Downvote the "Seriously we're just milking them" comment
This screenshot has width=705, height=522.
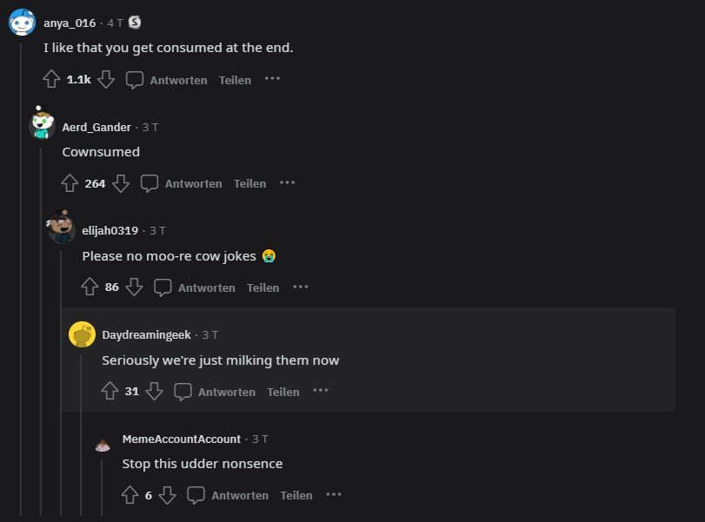[154, 392]
